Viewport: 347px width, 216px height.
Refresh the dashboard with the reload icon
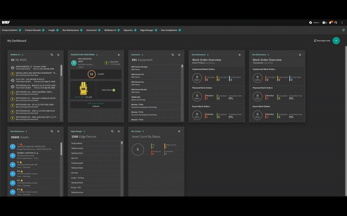pos(343,30)
